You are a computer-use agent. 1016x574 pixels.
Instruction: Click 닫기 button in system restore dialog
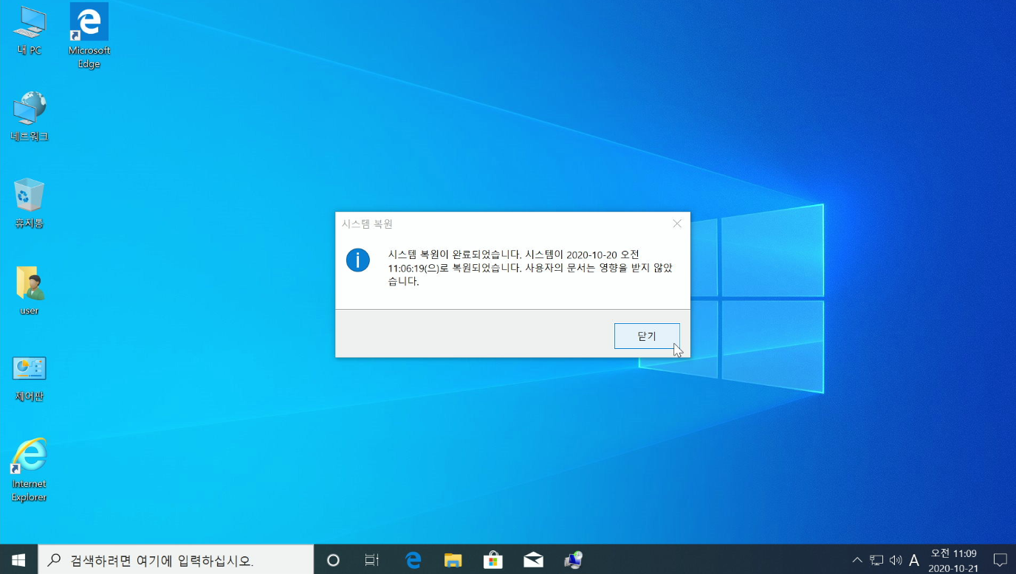pyautogui.click(x=647, y=336)
